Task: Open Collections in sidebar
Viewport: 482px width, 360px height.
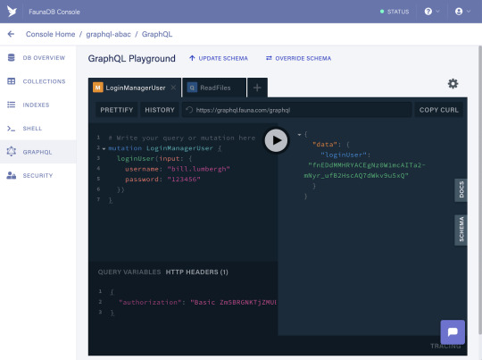Action: pyautogui.click(x=37, y=81)
